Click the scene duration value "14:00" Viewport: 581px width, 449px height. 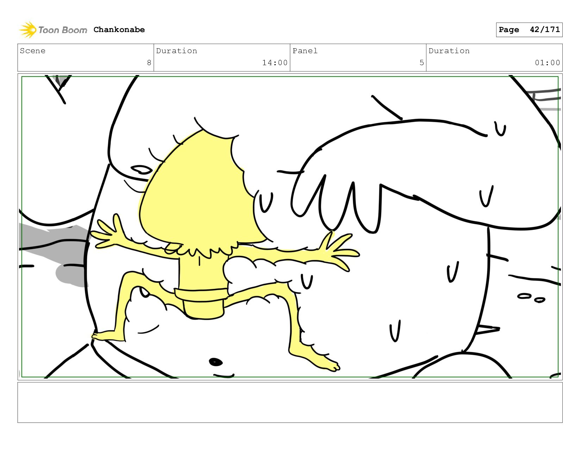[275, 63]
